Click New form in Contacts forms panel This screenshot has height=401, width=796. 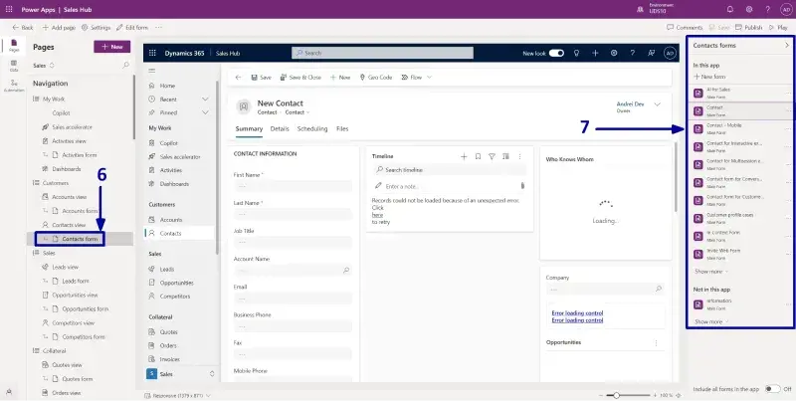(709, 77)
